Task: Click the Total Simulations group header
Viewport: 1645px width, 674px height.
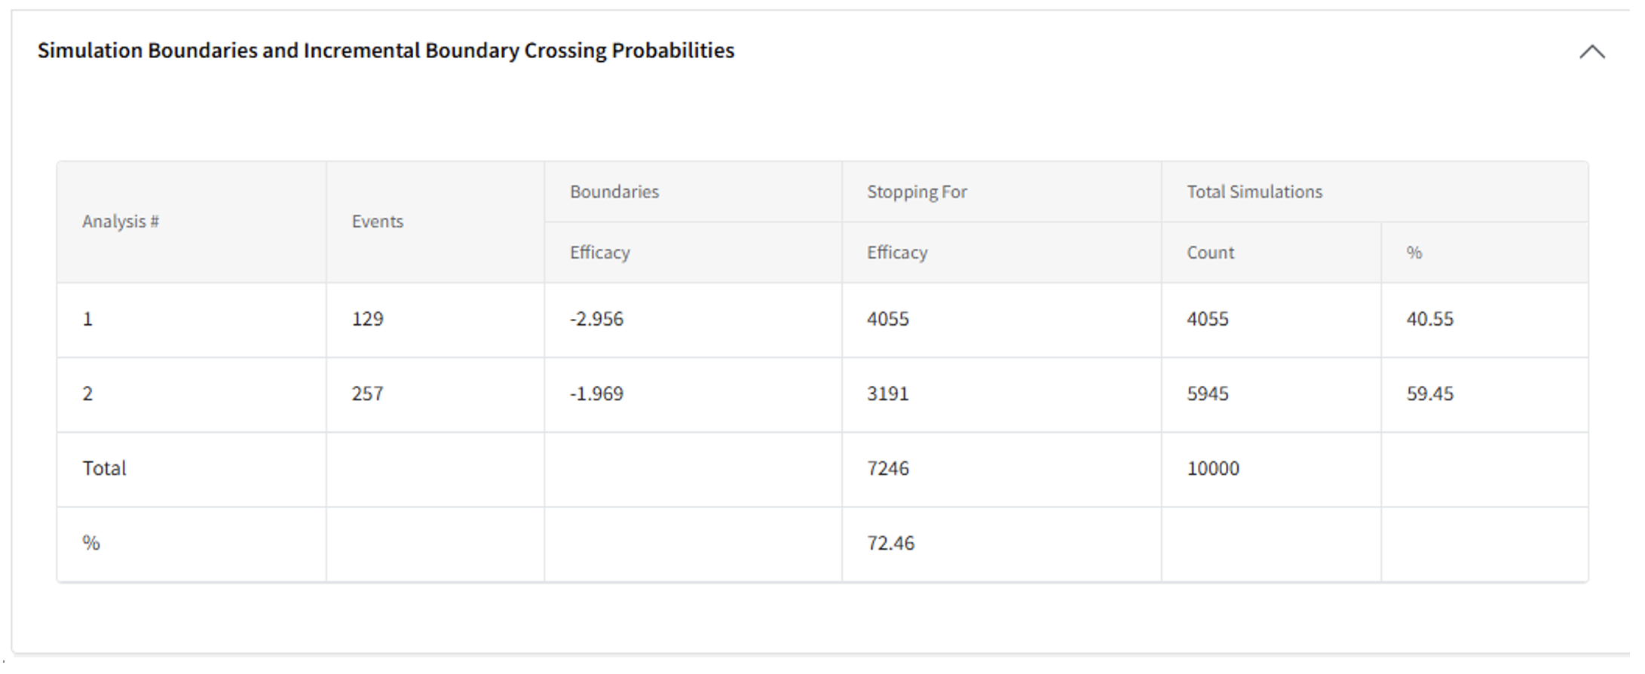Action: point(1254,192)
